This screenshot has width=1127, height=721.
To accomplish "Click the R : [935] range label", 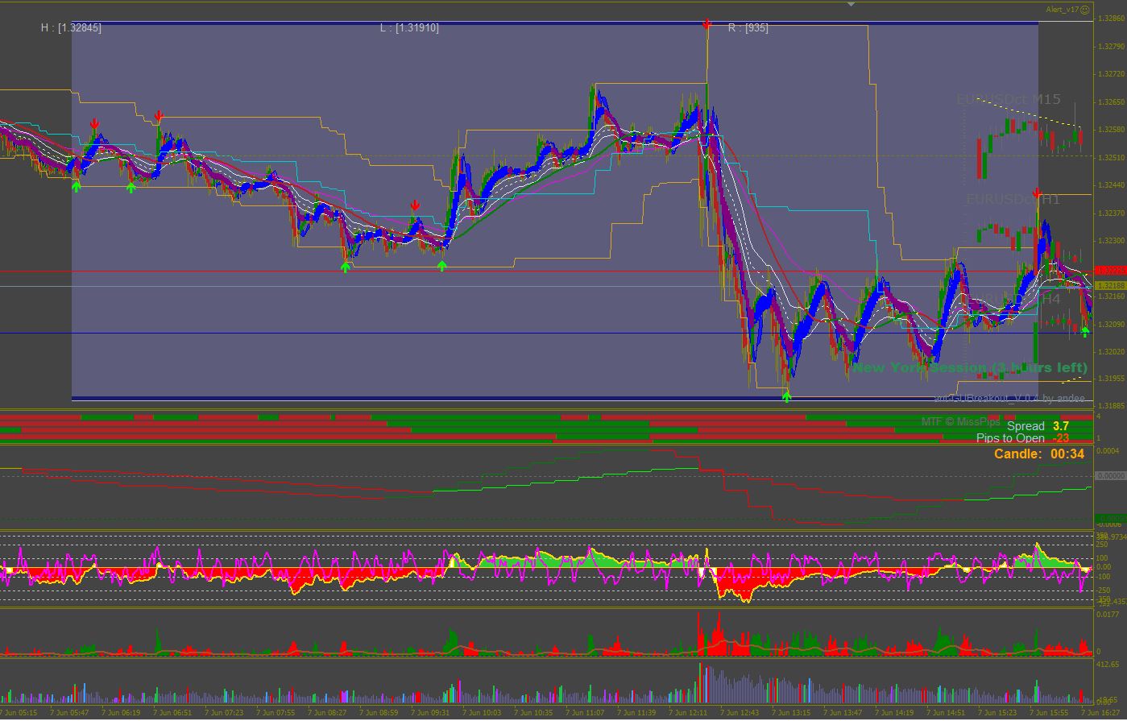I will click(748, 27).
